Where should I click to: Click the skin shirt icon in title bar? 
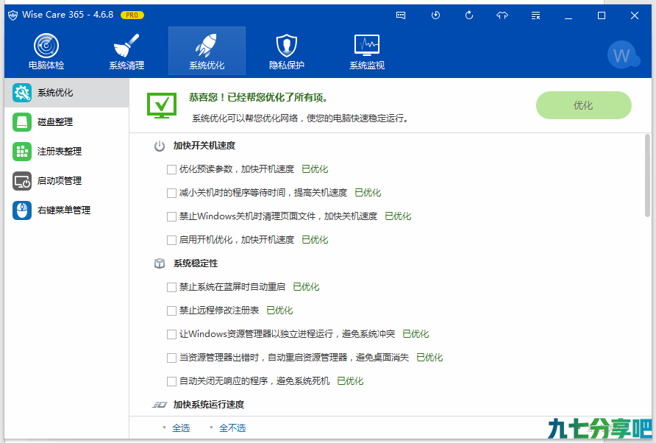coord(502,15)
